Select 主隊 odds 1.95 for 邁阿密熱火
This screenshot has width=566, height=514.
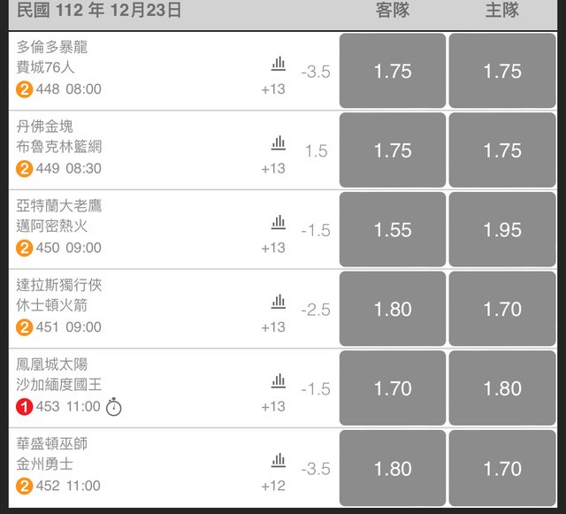pos(502,230)
